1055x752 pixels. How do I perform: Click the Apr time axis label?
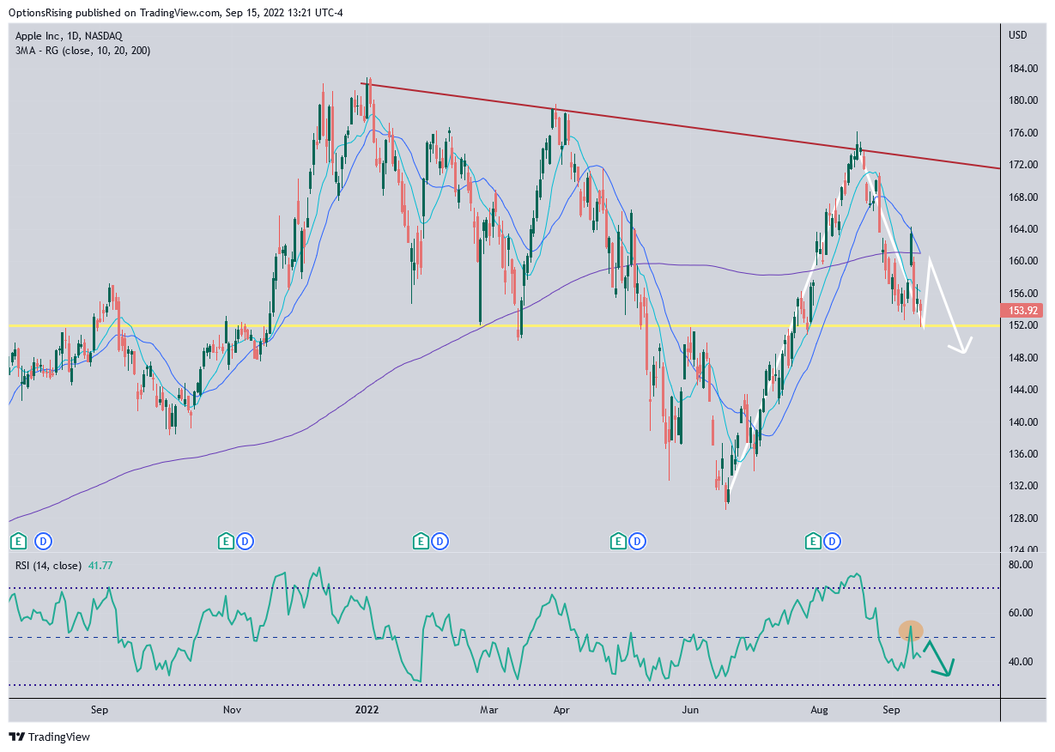pos(561,711)
